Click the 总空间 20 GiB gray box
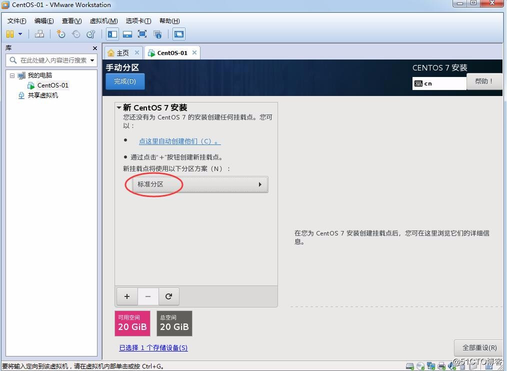This screenshot has width=507, height=371. [174, 323]
